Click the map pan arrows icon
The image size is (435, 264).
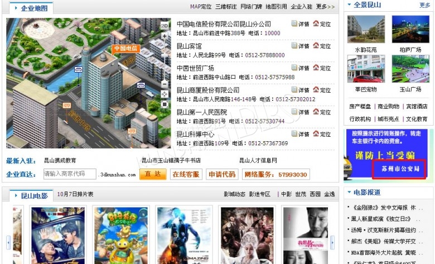(x=165, y=94)
